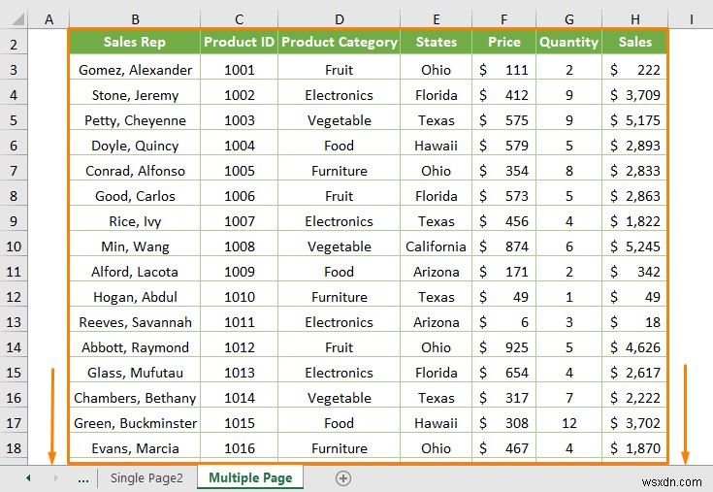
Task: Select column H header
Action: point(634,19)
